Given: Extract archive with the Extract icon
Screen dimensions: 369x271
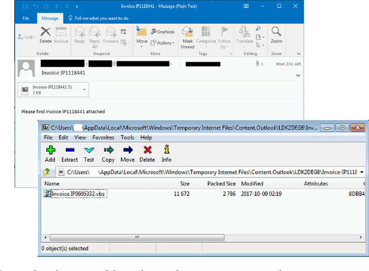Looking at the screenshot, I should pos(69,153).
